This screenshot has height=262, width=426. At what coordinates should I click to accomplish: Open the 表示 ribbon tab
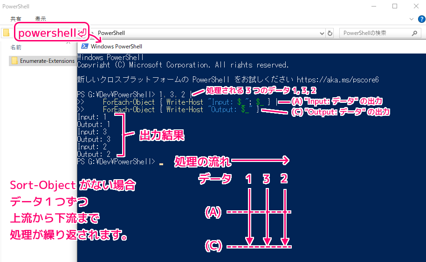[x=41, y=19]
